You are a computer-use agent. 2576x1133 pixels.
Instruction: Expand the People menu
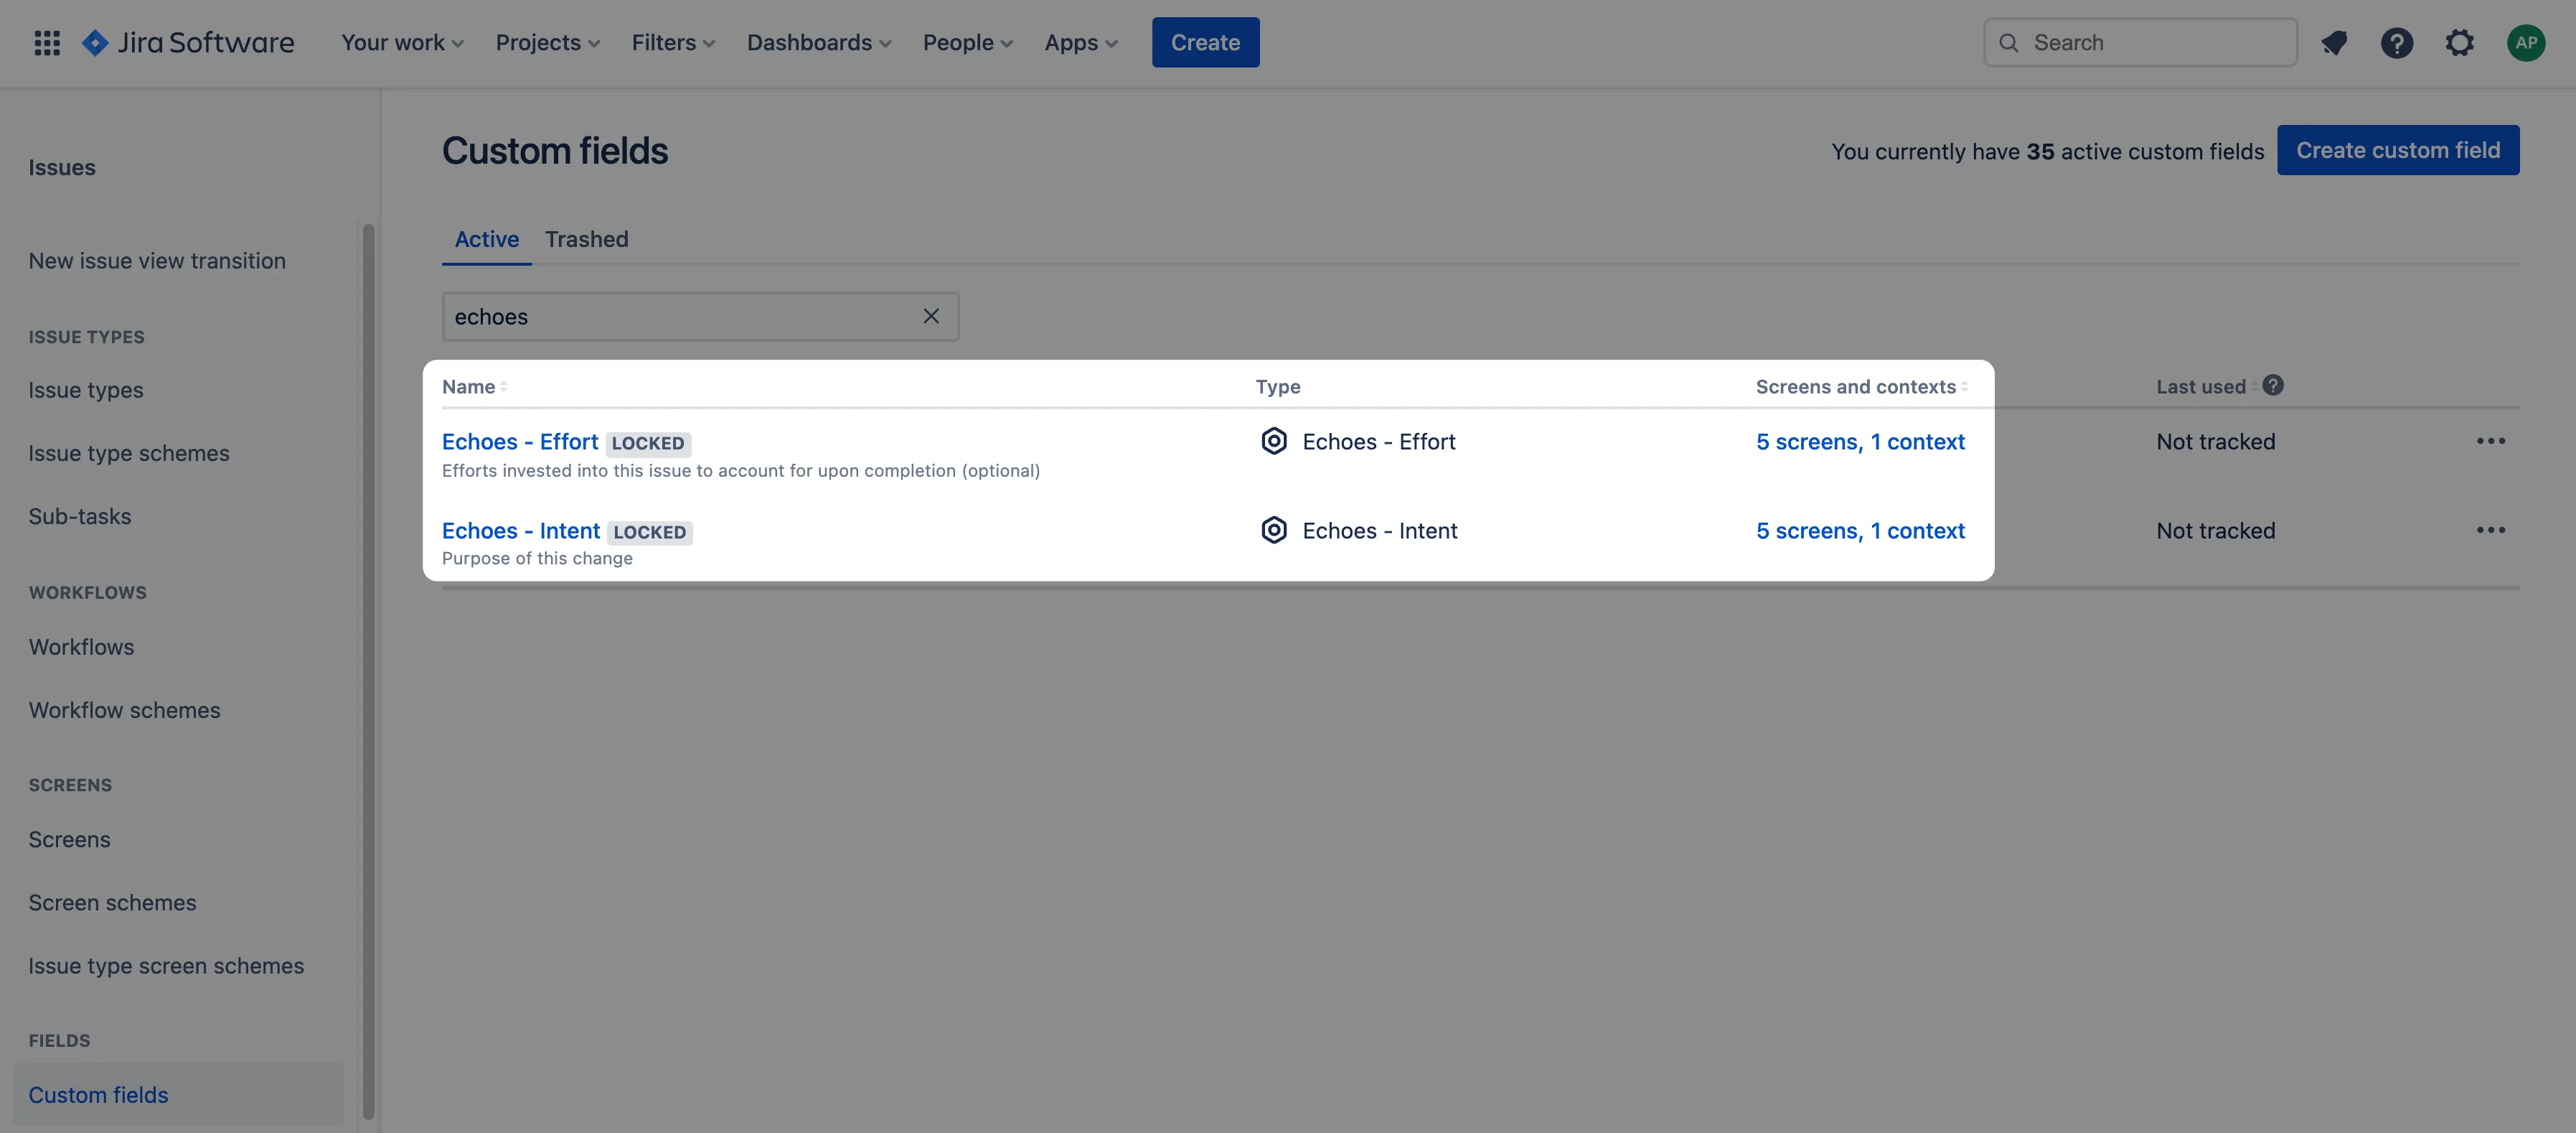pyautogui.click(x=967, y=42)
